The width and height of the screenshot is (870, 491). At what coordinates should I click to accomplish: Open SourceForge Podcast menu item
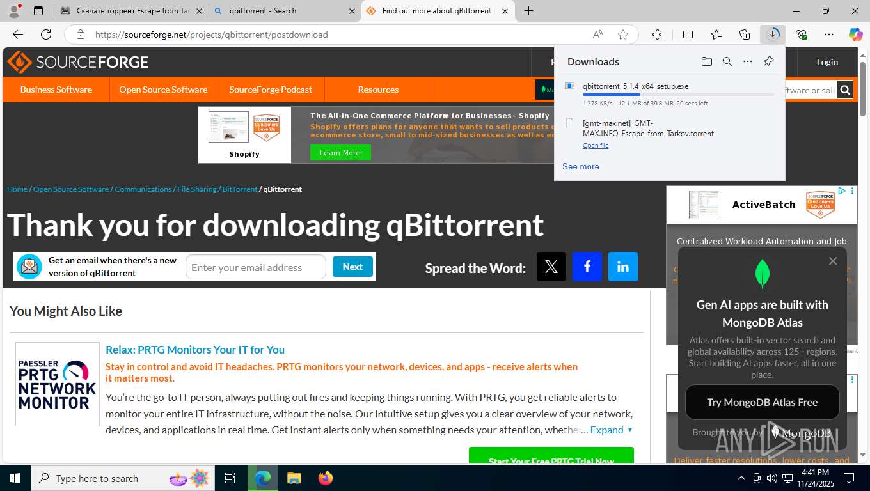coord(271,90)
